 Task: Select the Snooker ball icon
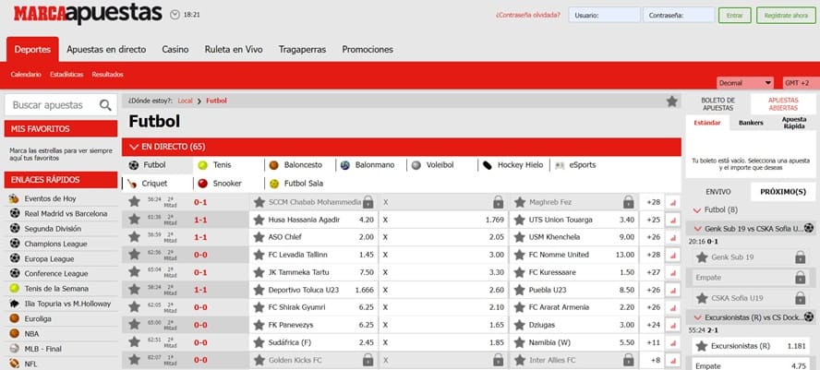point(202,183)
